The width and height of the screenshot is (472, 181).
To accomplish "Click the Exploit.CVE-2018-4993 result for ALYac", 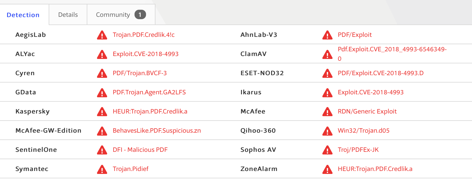I will [145, 54].
